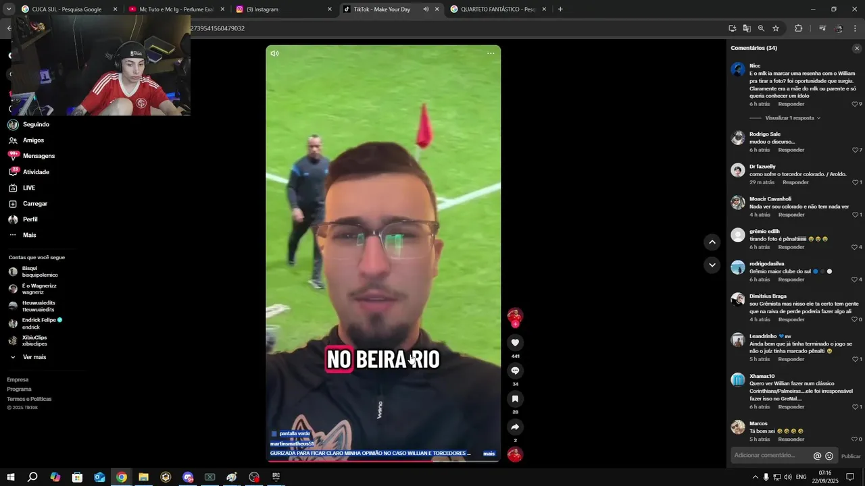Image resolution: width=865 pixels, height=486 pixels.
Task: Close the comments panel
Action: tap(857, 48)
